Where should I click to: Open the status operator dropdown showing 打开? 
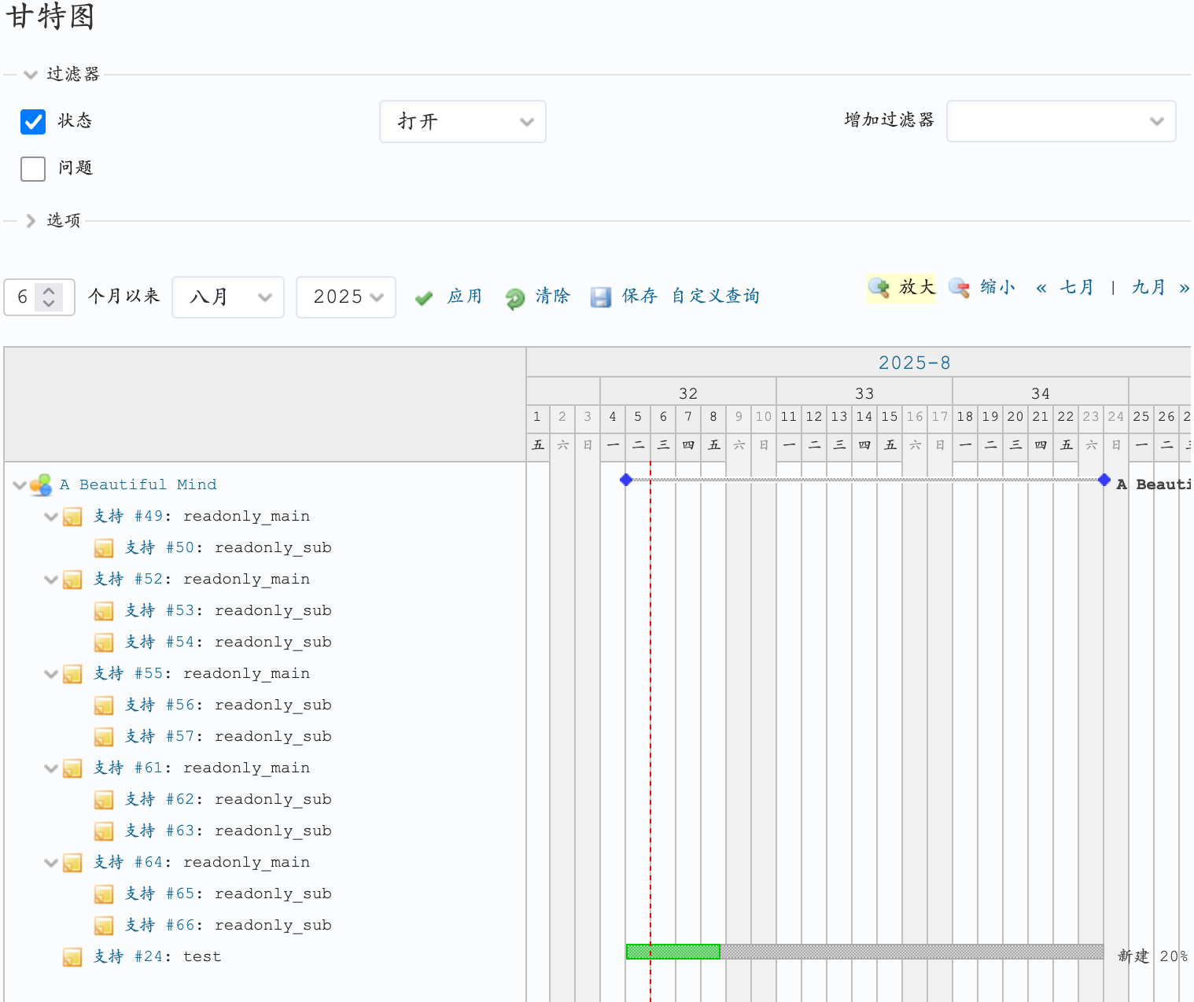coord(462,121)
